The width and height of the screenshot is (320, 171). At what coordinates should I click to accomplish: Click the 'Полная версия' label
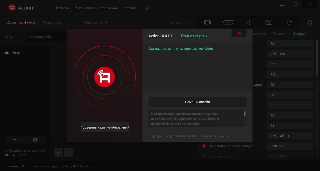coord(194,36)
